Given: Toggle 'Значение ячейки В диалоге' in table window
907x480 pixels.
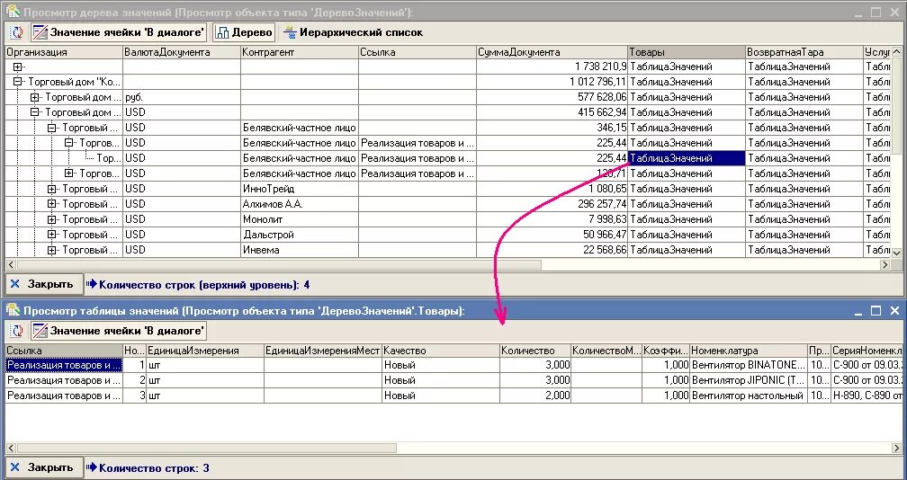Looking at the screenshot, I should coord(119,331).
